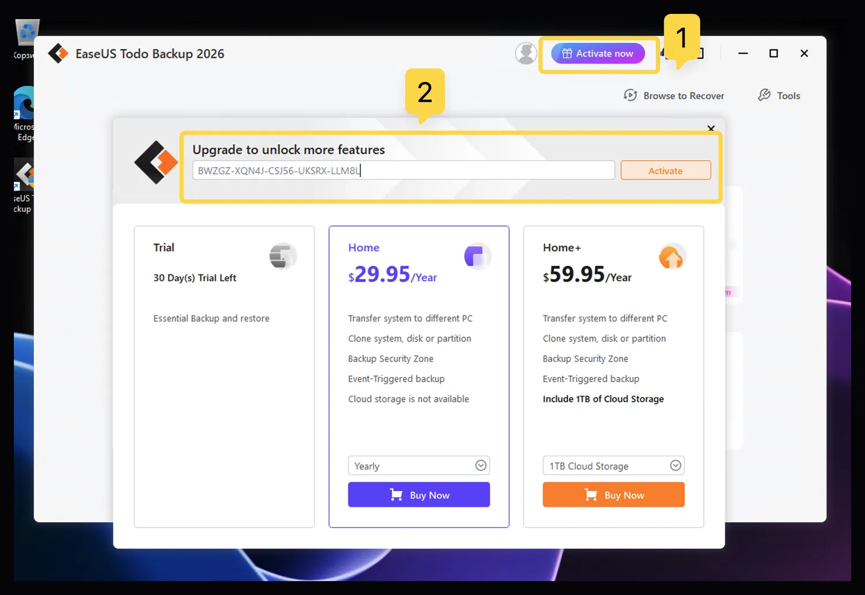The height and width of the screenshot is (595, 865).
Task: Click "Event-Triggered backup" in Home+ plan
Action: (x=591, y=379)
